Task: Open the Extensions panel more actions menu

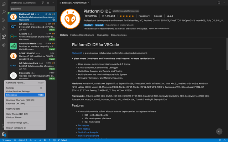Action: coord(53,3)
